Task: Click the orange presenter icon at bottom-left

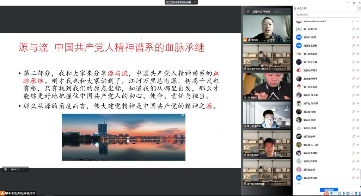Action: (2, 193)
